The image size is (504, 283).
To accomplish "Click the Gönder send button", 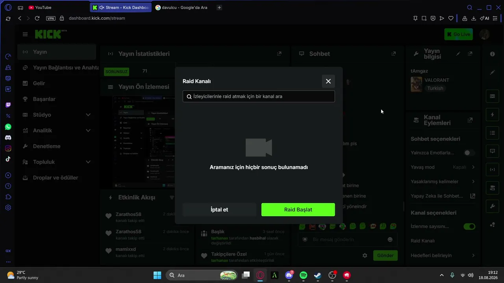I will click(385, 255).
